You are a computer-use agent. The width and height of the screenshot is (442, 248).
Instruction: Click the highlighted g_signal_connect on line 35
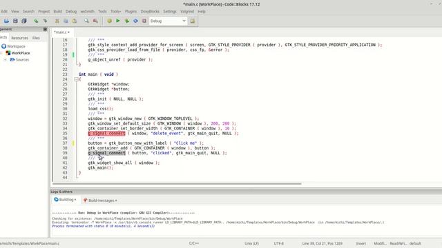pyautogui.click(x=106, y=133)
